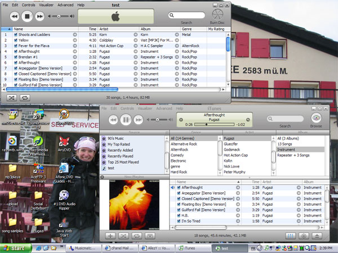
Task: Click rewind button in iTunes window
Action: 113,120
